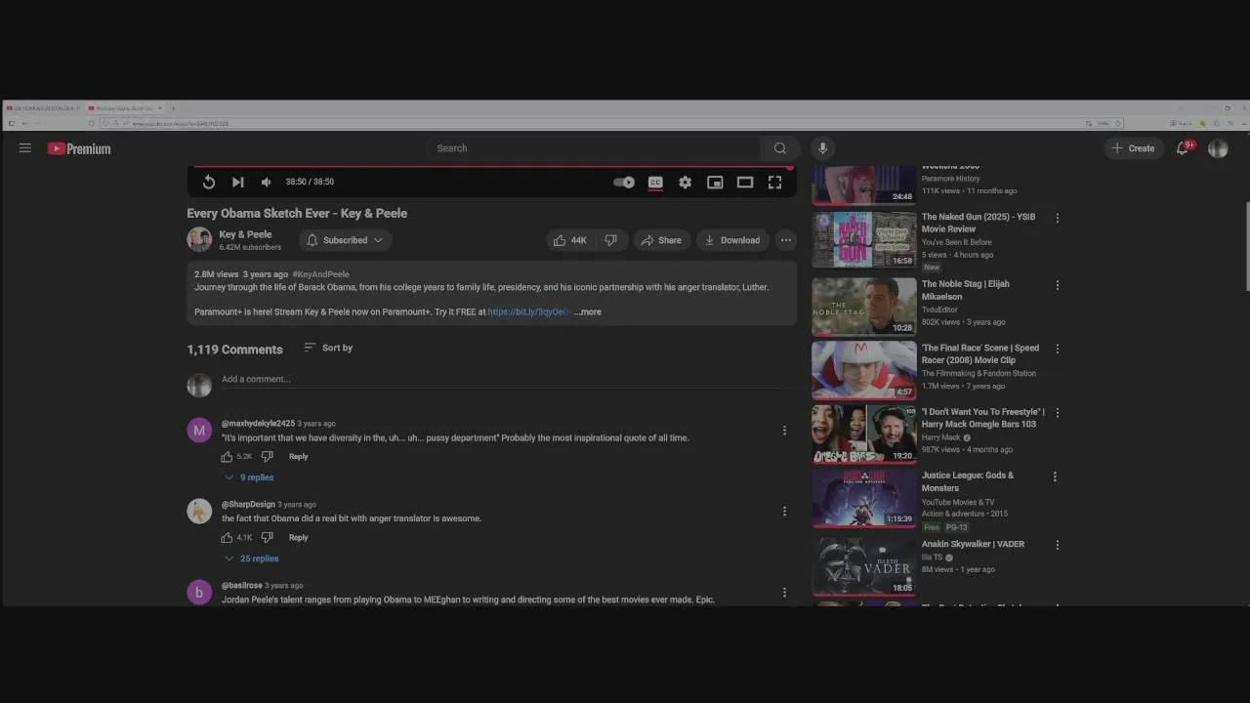Go to YouTube Premium home logo
Image resolution: width=1250 pixels, height=703 pixels.
click(x=79, y=148)
